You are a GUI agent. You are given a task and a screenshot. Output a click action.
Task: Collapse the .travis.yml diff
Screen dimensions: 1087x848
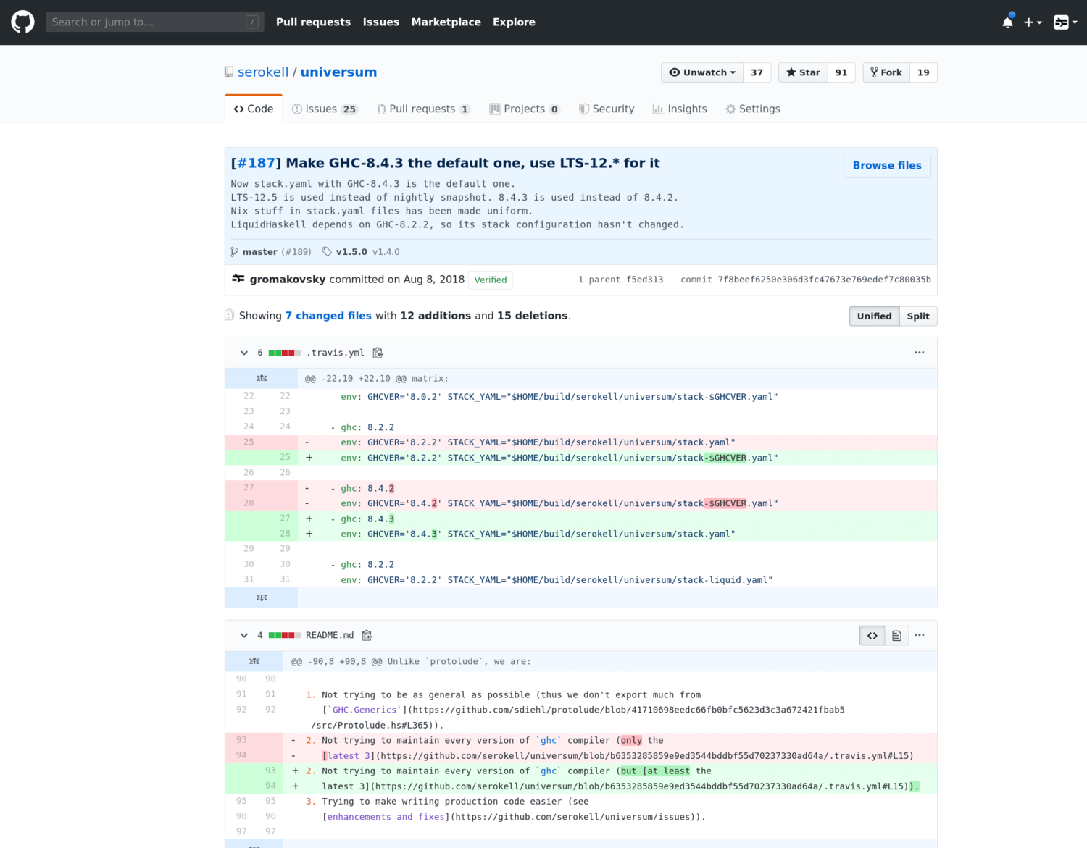pos(244,353)
